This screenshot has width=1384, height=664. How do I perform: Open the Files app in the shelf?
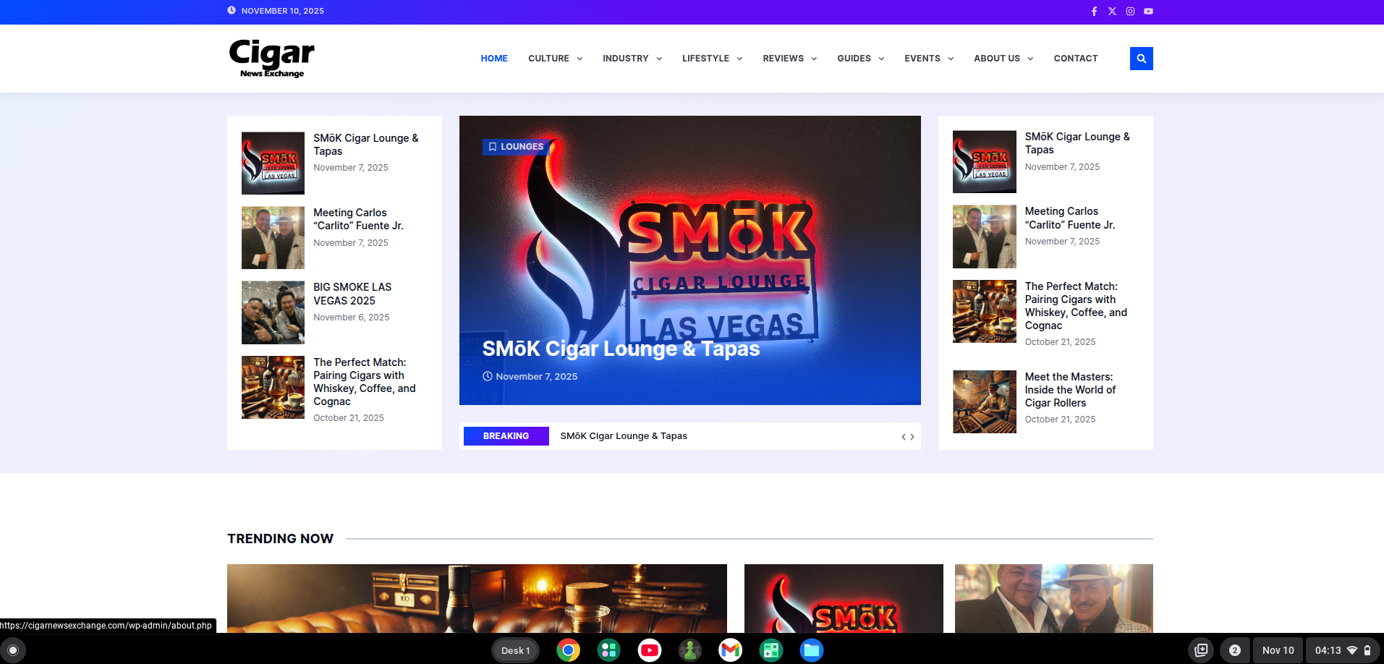click(811, 650)
